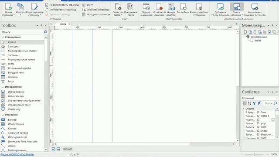Click Клонировать страницу
This screenshot has width=279, height=157.
pos(61,10)
